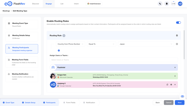Click the Cancel button
Image resolution: width=187 pixels, height=106 pixels.
[169, 102]
